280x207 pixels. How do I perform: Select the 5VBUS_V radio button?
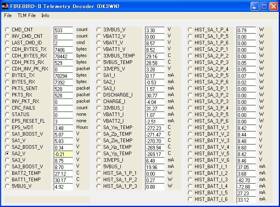[x=7, y=186]
